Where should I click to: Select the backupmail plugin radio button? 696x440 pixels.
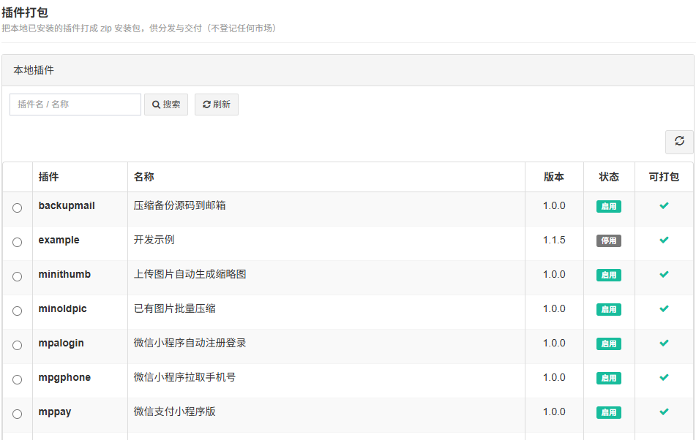[x=18, y=208]
